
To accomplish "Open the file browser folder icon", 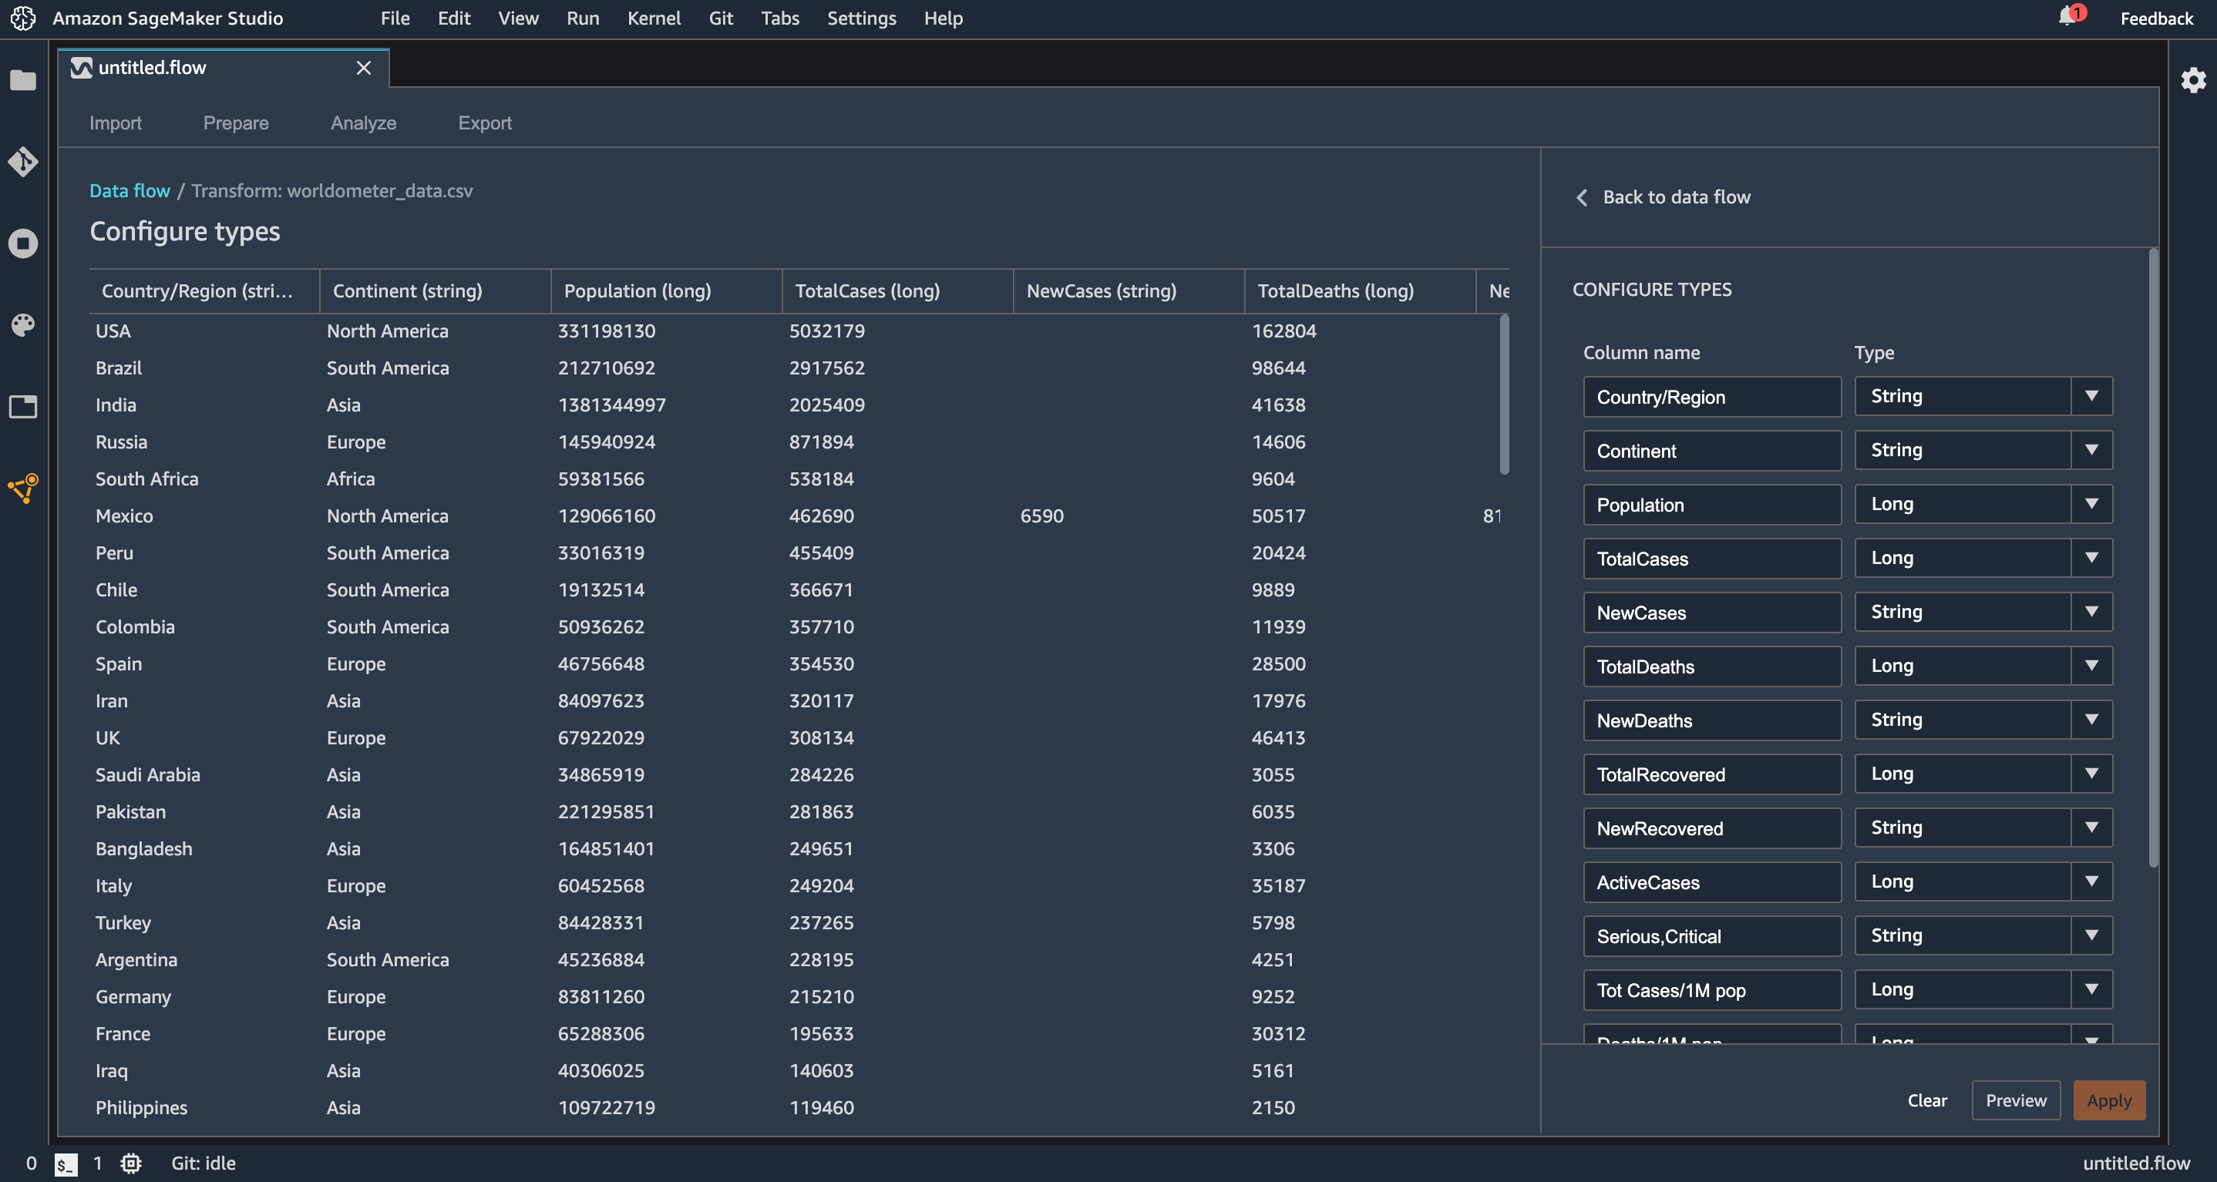I will [x=23, y=81].
